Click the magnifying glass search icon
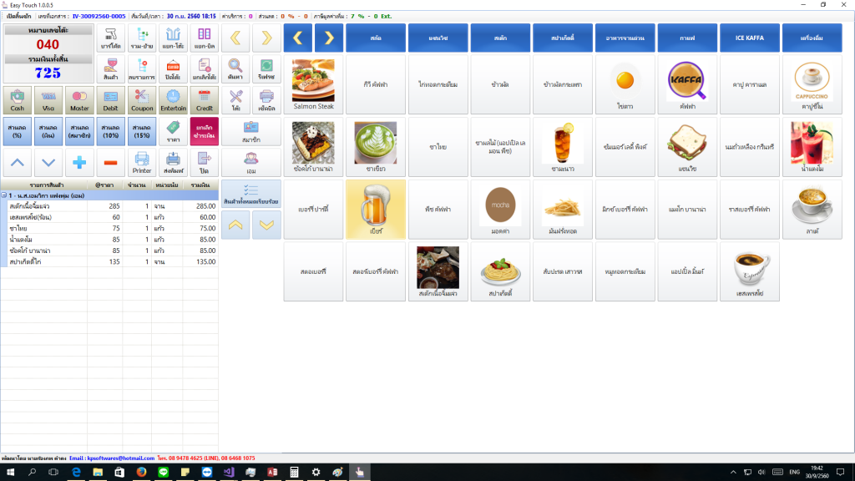Image resolution: width=855 pixels, height=481 pixels. click(x=235, y=69)
